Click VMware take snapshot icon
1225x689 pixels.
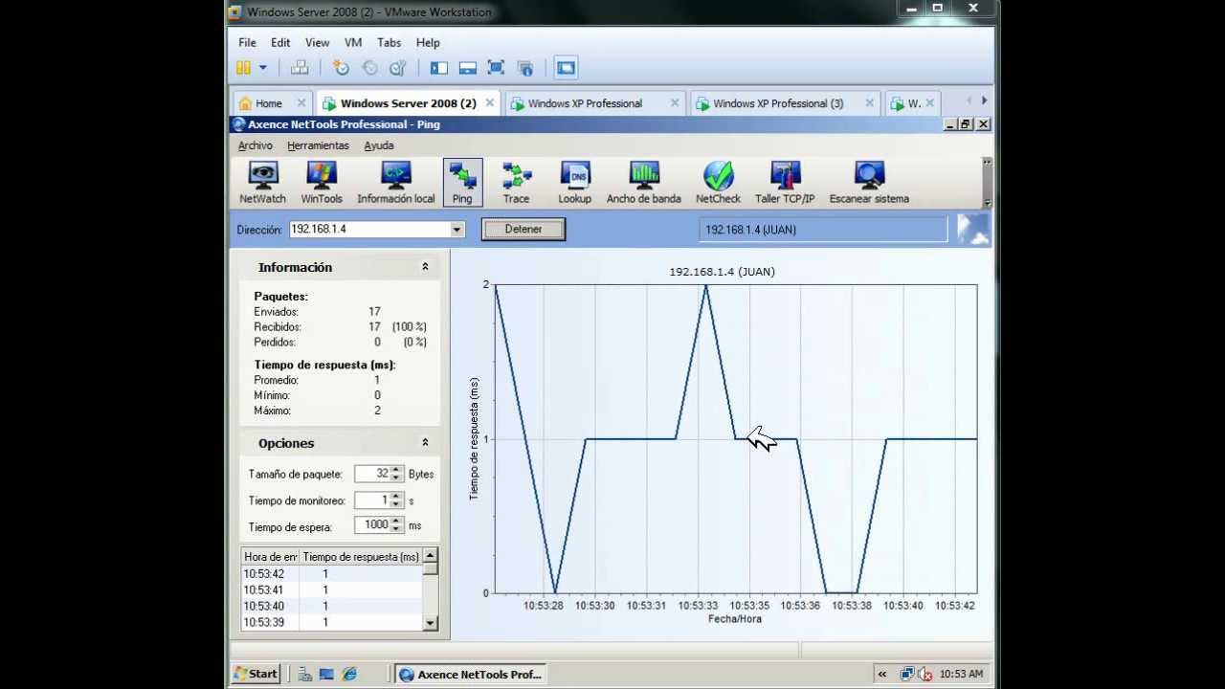coord(341,68)
